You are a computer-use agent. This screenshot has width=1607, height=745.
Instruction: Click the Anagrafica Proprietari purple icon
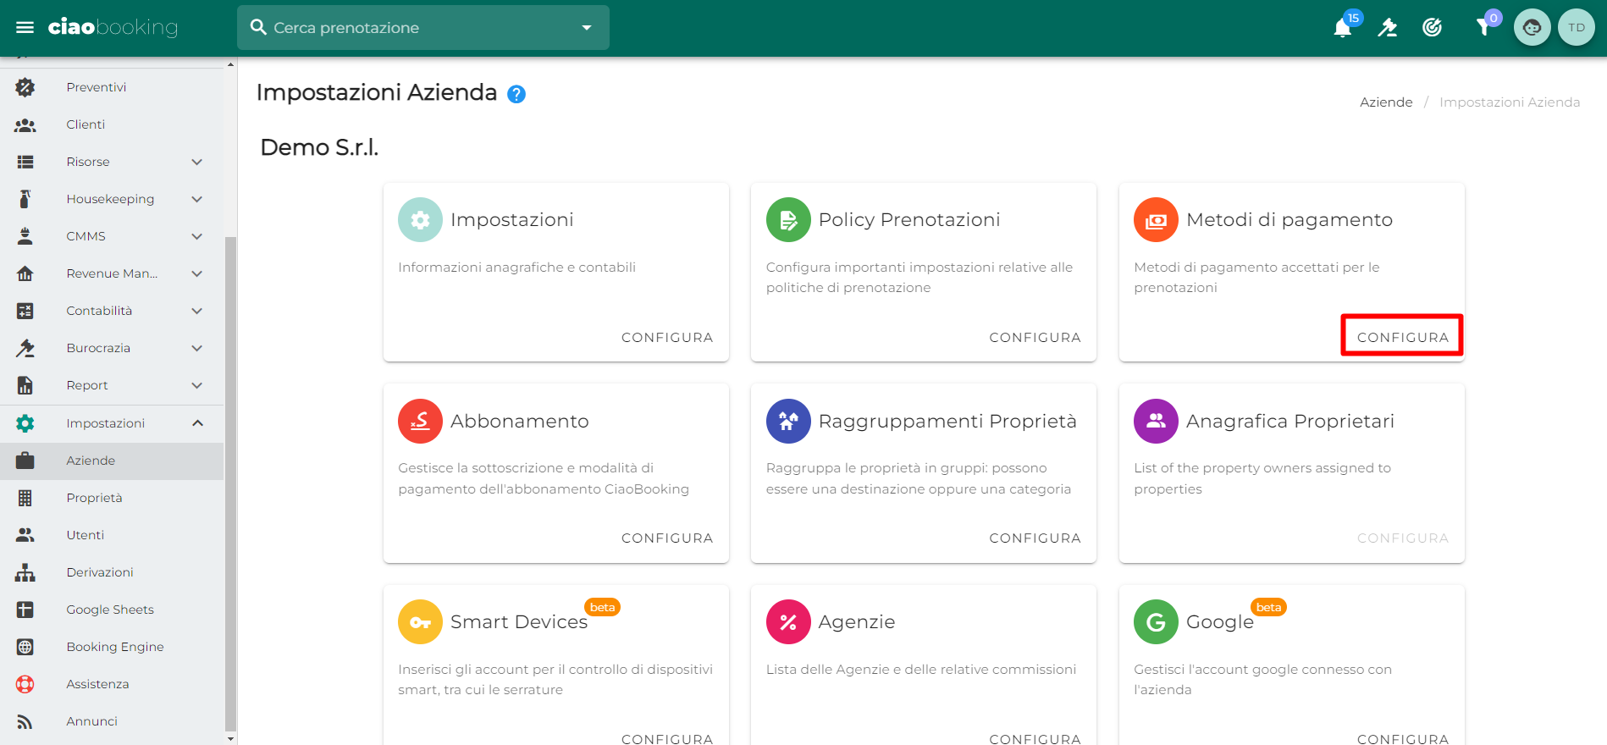click(x=1156, y=421)
